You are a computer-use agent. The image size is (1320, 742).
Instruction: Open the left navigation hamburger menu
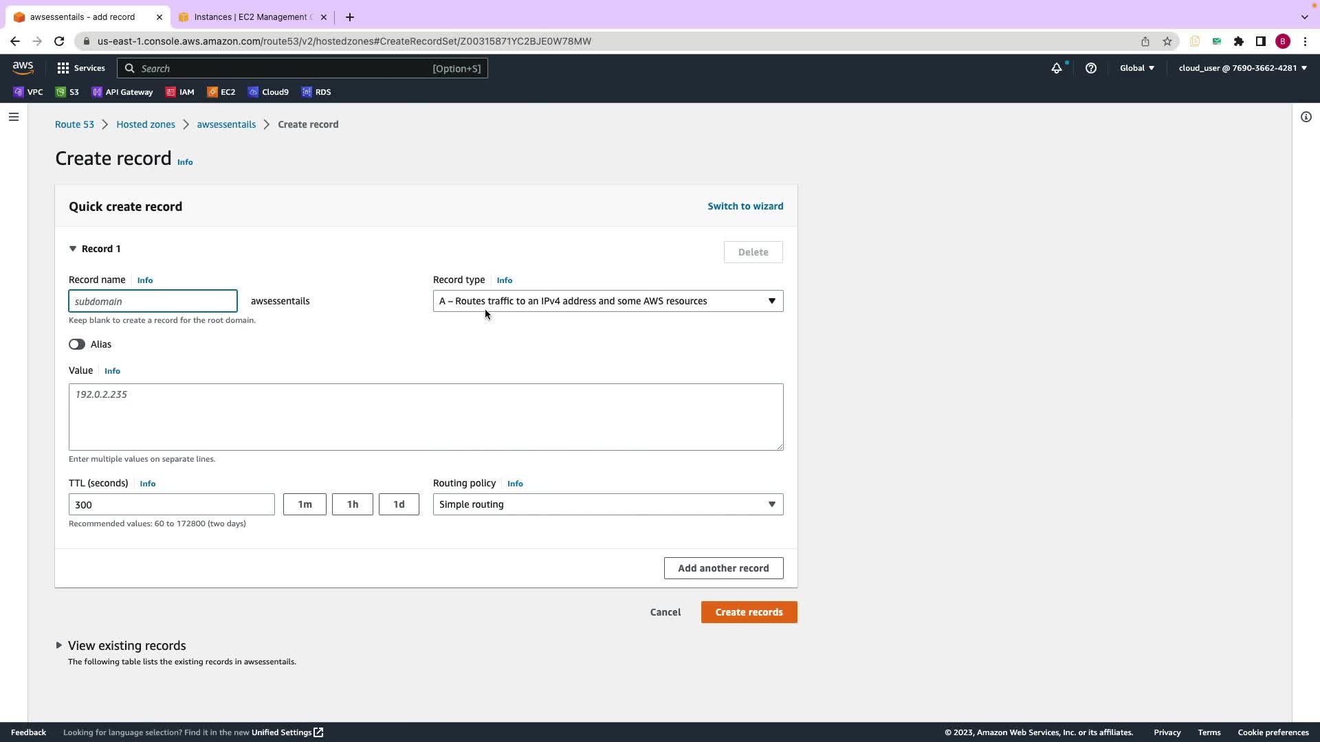point(13,117)
